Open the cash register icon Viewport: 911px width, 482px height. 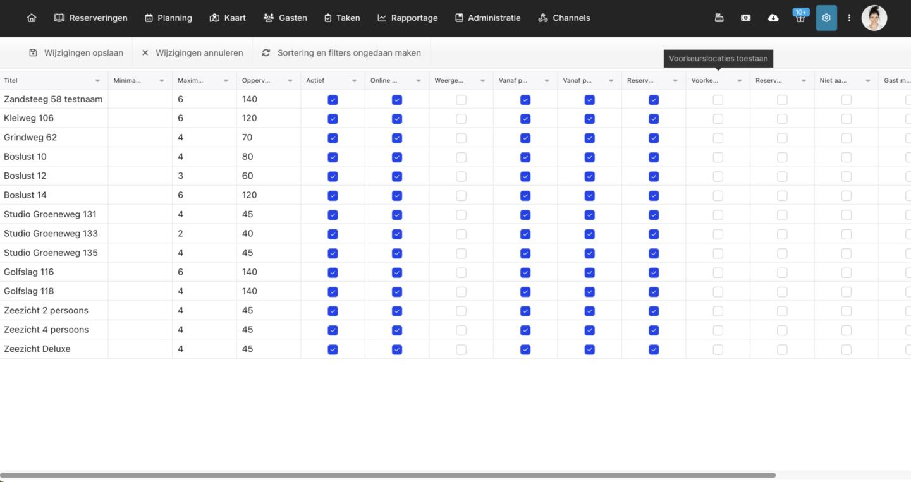719,18
